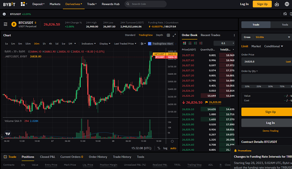The height and width of the screenshot is (169, 292).
Task: Click the mark price flag icon
Action: pyautogui.click(x=206, y=102)
